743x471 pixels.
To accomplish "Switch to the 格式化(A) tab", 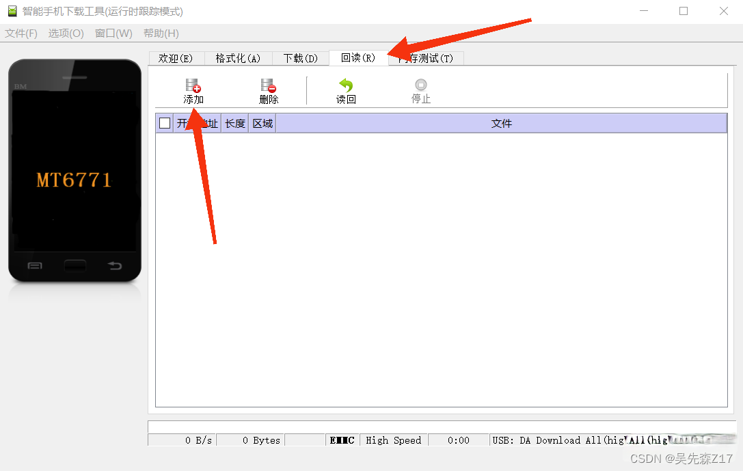I will (238, 58).
